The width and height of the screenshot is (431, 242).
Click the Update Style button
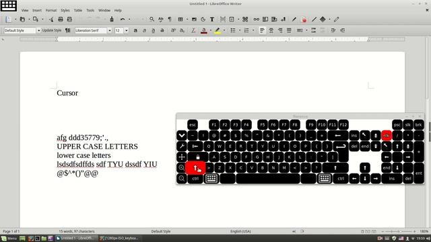[x=52, y=30]
